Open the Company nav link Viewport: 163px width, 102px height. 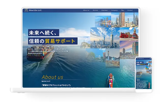coord(114,10)
